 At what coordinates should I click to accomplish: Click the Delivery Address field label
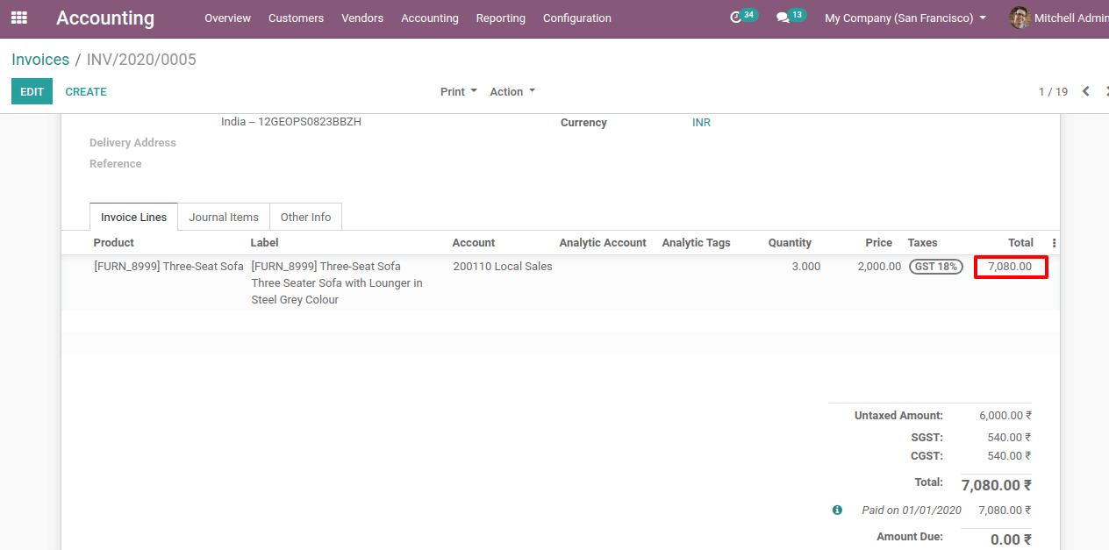[x=132, y=143]
